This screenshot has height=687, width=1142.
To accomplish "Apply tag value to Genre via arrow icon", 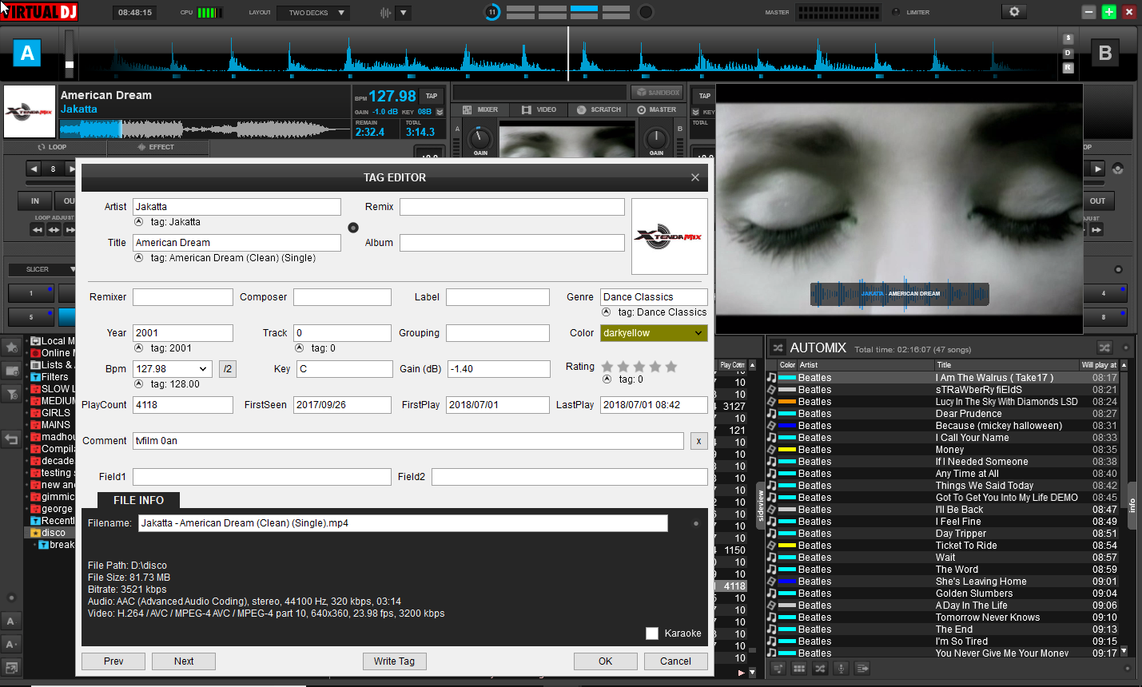I will point(606,312).
